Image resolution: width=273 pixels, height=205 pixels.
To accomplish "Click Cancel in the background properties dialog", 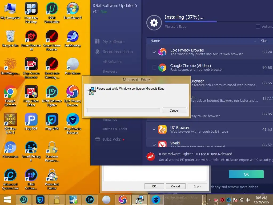I will click(x=175, y=186).
